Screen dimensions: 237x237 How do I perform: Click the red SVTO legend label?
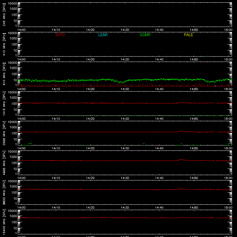[60, 35]
